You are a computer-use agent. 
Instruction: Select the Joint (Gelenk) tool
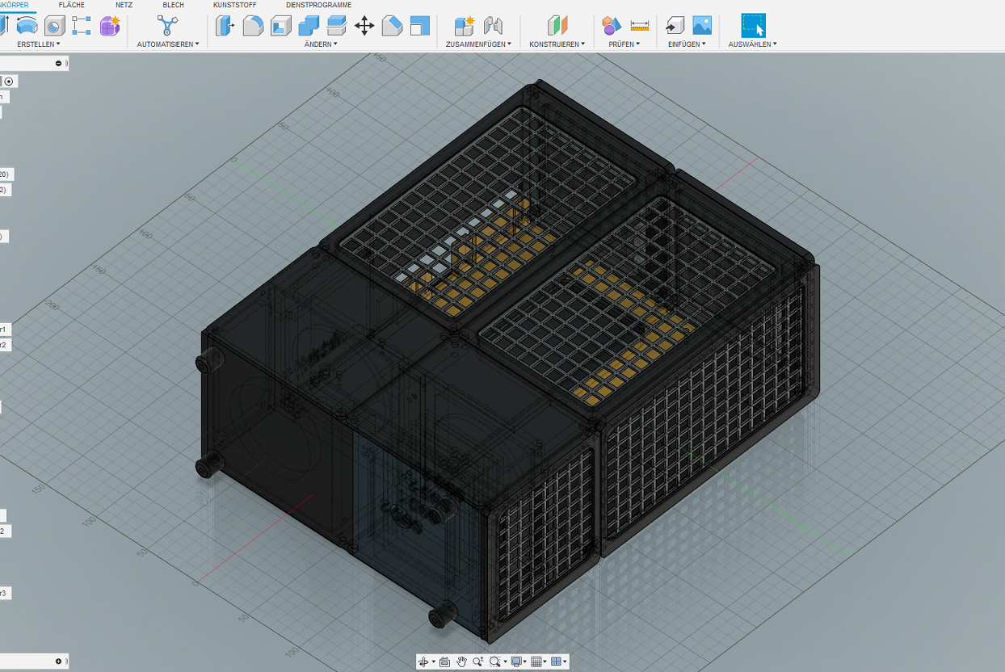[x=493, y=26]
